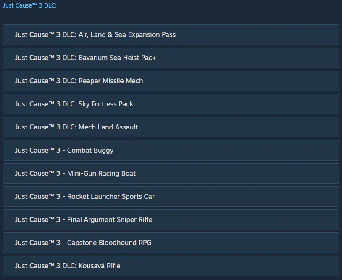Click the Just Cause™ 3 DLC header link
342x280 pixels.
[29, 5]
